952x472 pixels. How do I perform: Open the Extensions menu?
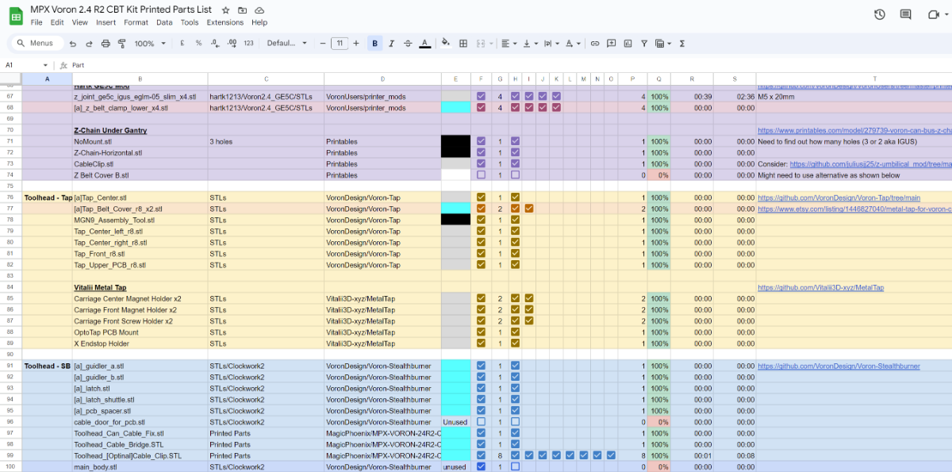pos(225,22)
